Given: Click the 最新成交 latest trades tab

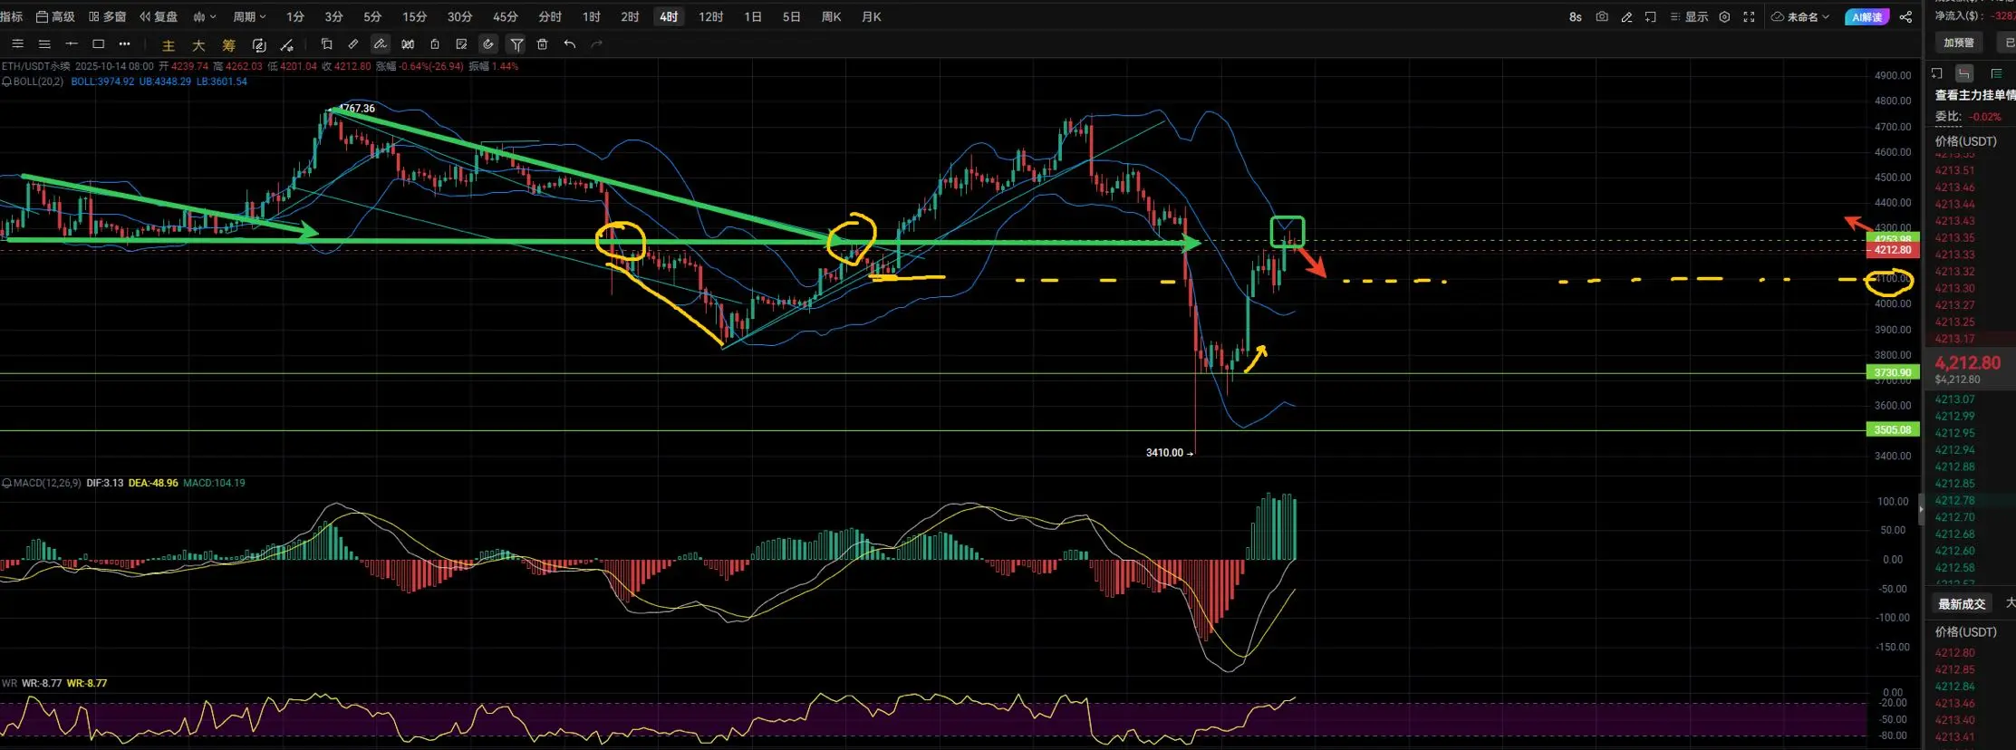Looking at the screenshot, I should 1962,603.
